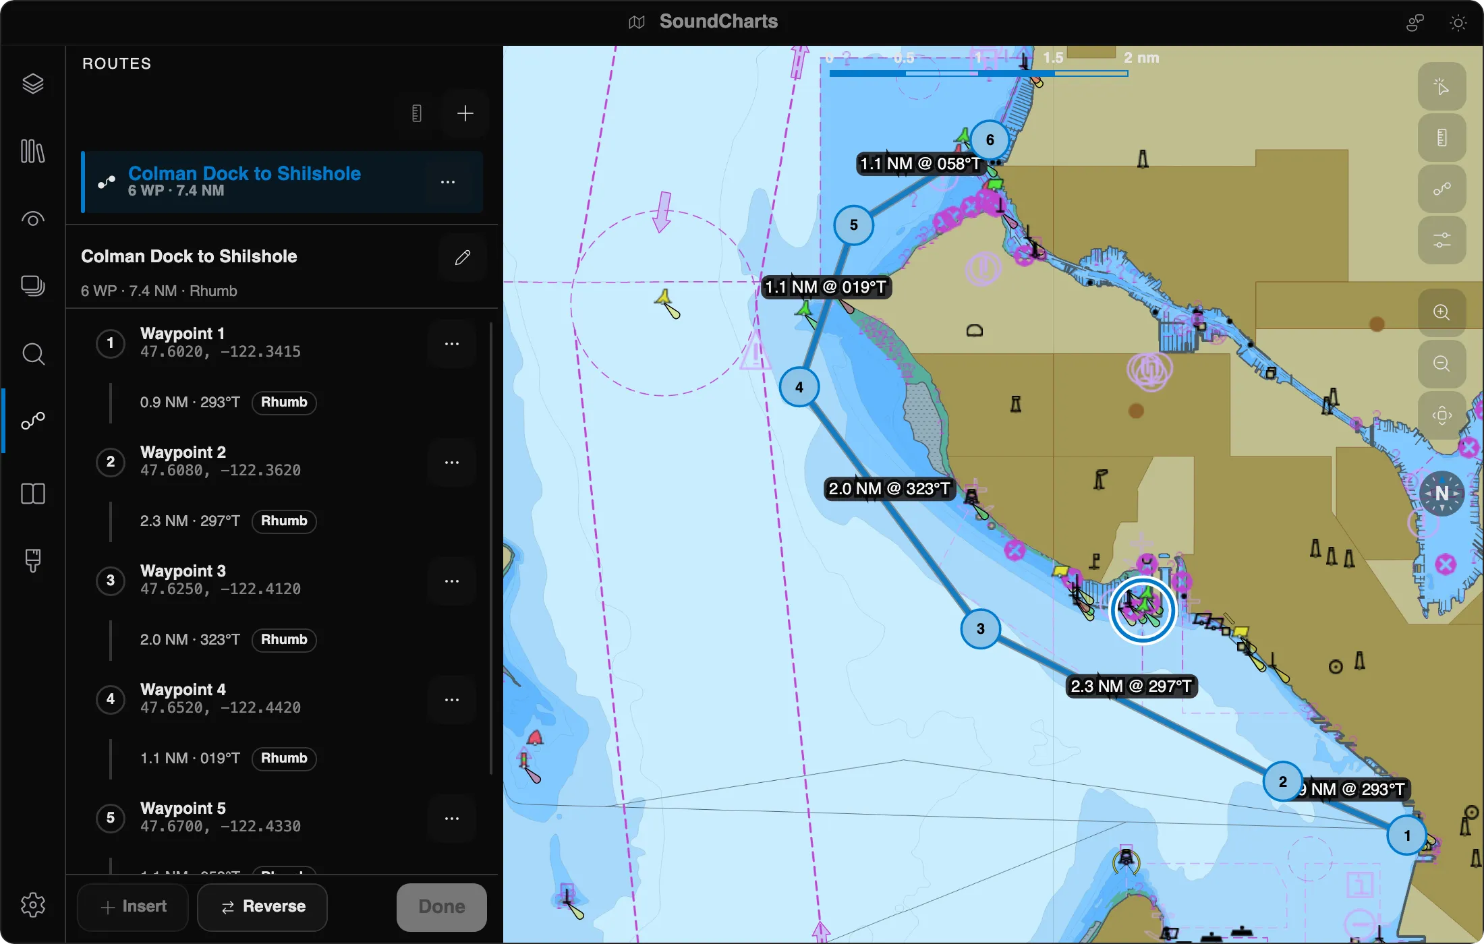Select Waypoint 2 row in list
The height and width of the screenshot is (944, 1484).
click(x=282, y=462)
